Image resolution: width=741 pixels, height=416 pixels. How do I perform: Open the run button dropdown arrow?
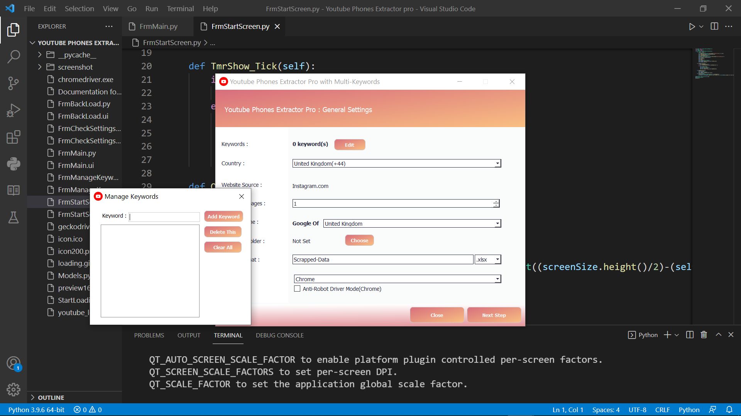click(701, 27)
